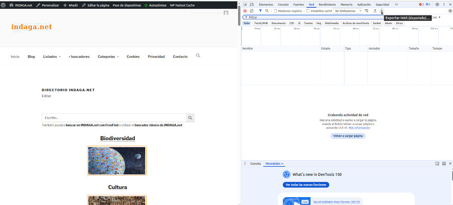Open the Blog link in the website menu
Viewport: 453px width, 205px height.
tap(31, 56)
